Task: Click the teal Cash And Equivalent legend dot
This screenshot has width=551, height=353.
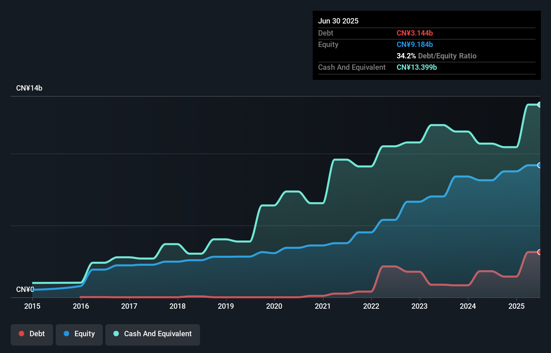Action: [x=116, y=334]
